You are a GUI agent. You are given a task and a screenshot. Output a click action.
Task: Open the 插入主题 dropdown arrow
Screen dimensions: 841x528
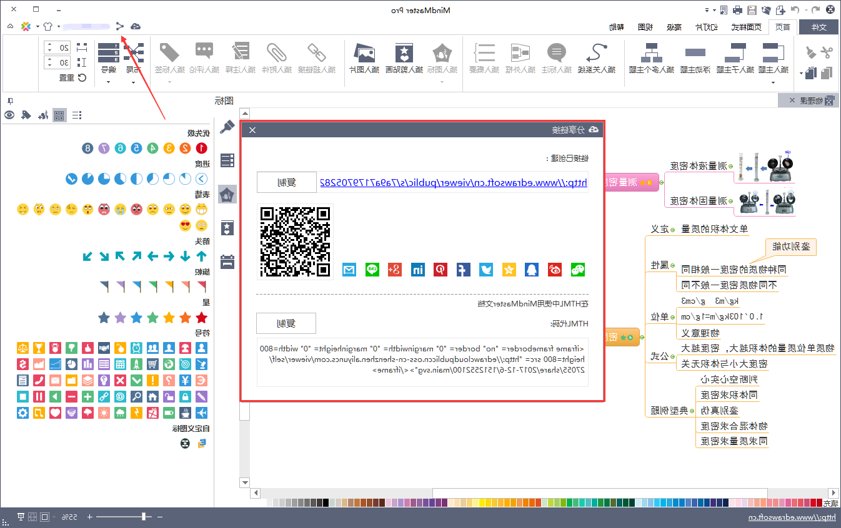pos(774,82)
